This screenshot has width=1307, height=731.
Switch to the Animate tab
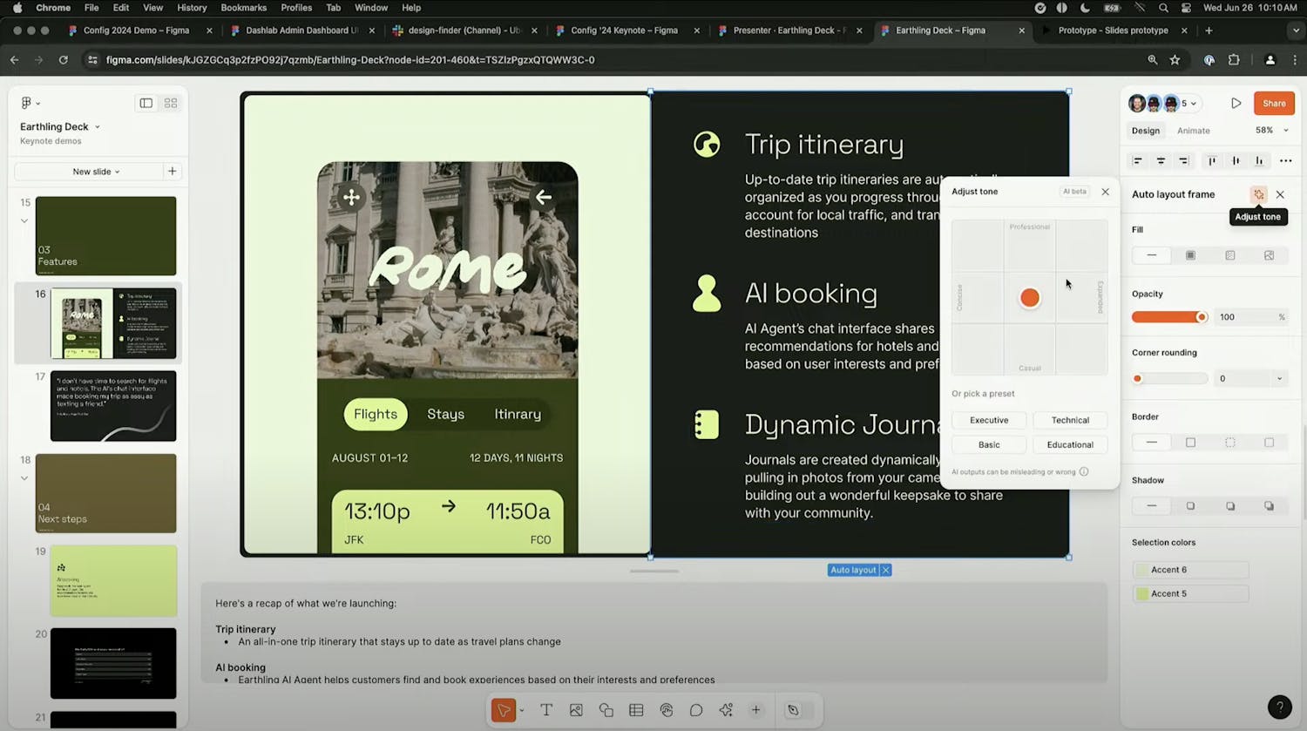1193,131
